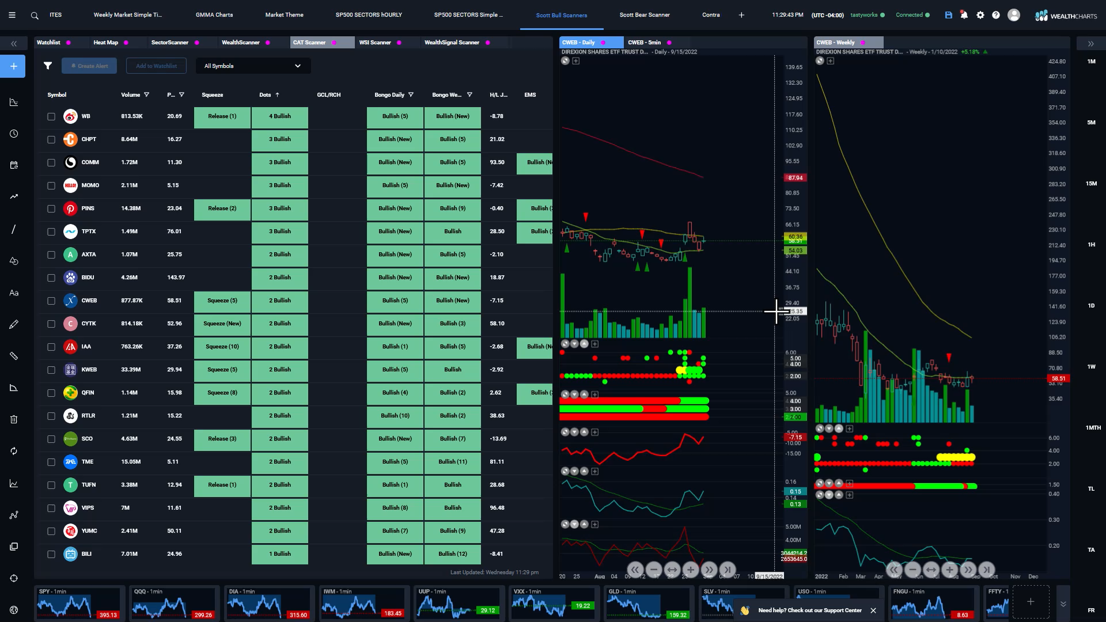Add a new workspace tab with plus
The width and height of the screenshot is (1106, 622).
(741, 15)
